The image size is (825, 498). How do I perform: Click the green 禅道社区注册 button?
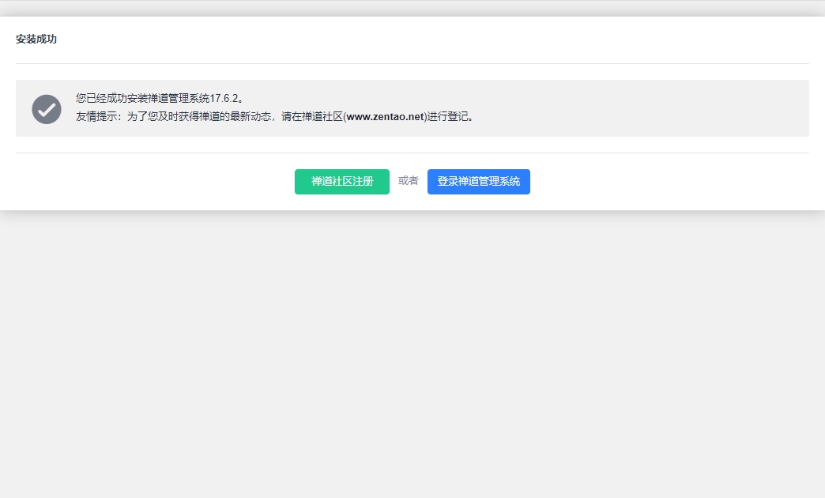pyautogui.click(x=341, y=182)
